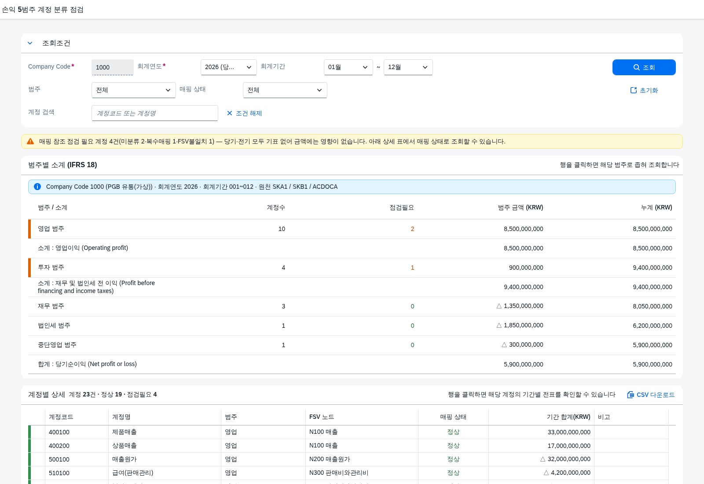This screenshot has height=484, width=704.
Task: Collapse the 조회조건 panel chevron
Action: 30,43
